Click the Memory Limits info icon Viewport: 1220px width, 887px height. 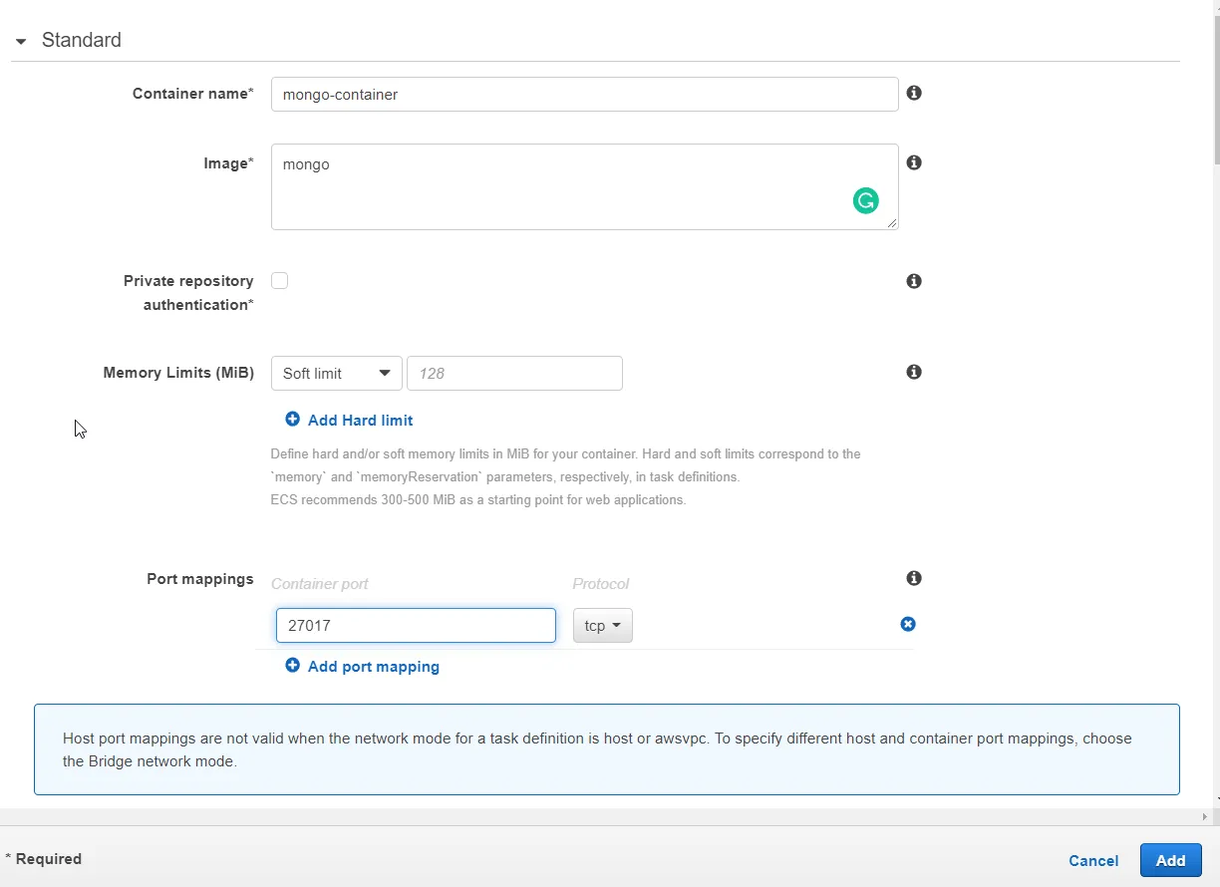913,372
